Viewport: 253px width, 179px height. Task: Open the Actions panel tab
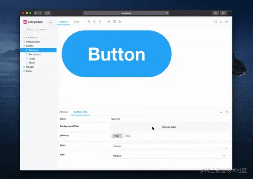[x=64, y=112]
